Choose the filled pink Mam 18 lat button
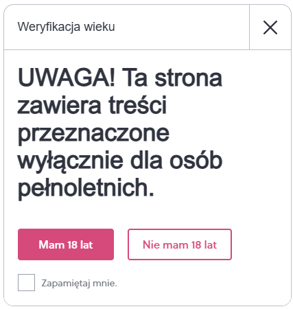This screenshot has height=309, width=293. point(66,244)
